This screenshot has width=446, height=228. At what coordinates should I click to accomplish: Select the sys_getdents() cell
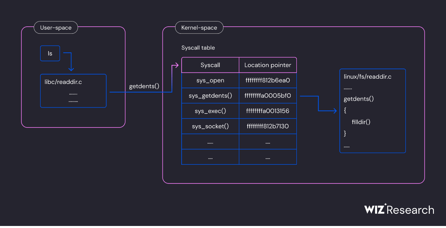tap(210, 96)
